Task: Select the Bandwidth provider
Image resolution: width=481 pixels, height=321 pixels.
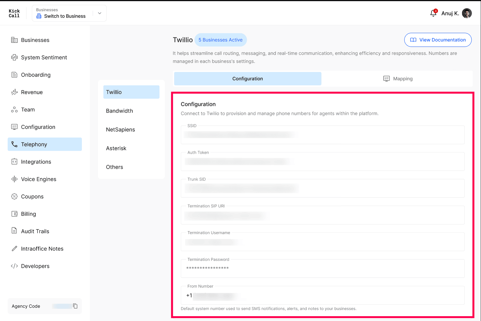Action: click(131, 111)
